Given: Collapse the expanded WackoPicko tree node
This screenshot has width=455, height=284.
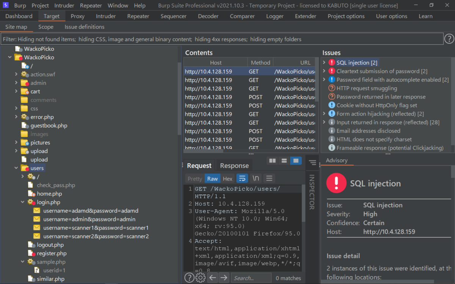Looking at the screenshot, I should (10, 57).
